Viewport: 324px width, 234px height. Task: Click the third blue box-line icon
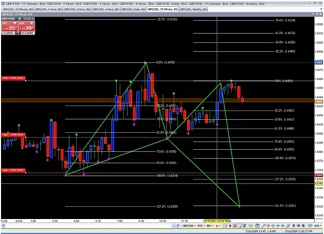[x=303, y=226]
